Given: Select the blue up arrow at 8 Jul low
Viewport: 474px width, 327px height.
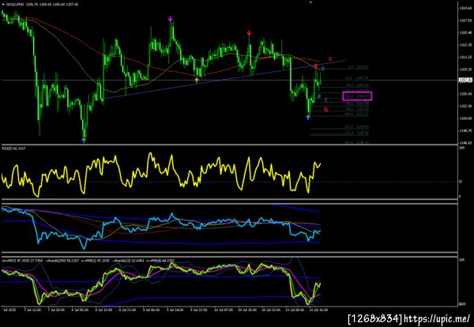Looking at the screenshot, I should [x=84, y=141].
